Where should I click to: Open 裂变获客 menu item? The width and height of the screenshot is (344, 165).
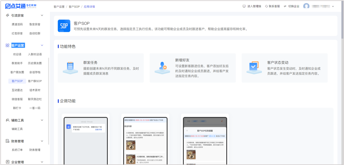click(x=35, y=24)
